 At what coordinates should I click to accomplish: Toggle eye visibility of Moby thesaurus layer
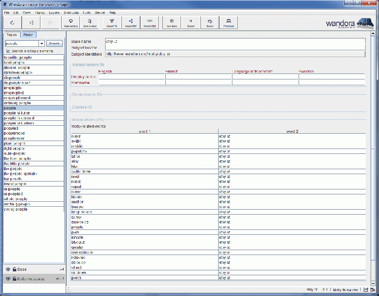(8, 279)
